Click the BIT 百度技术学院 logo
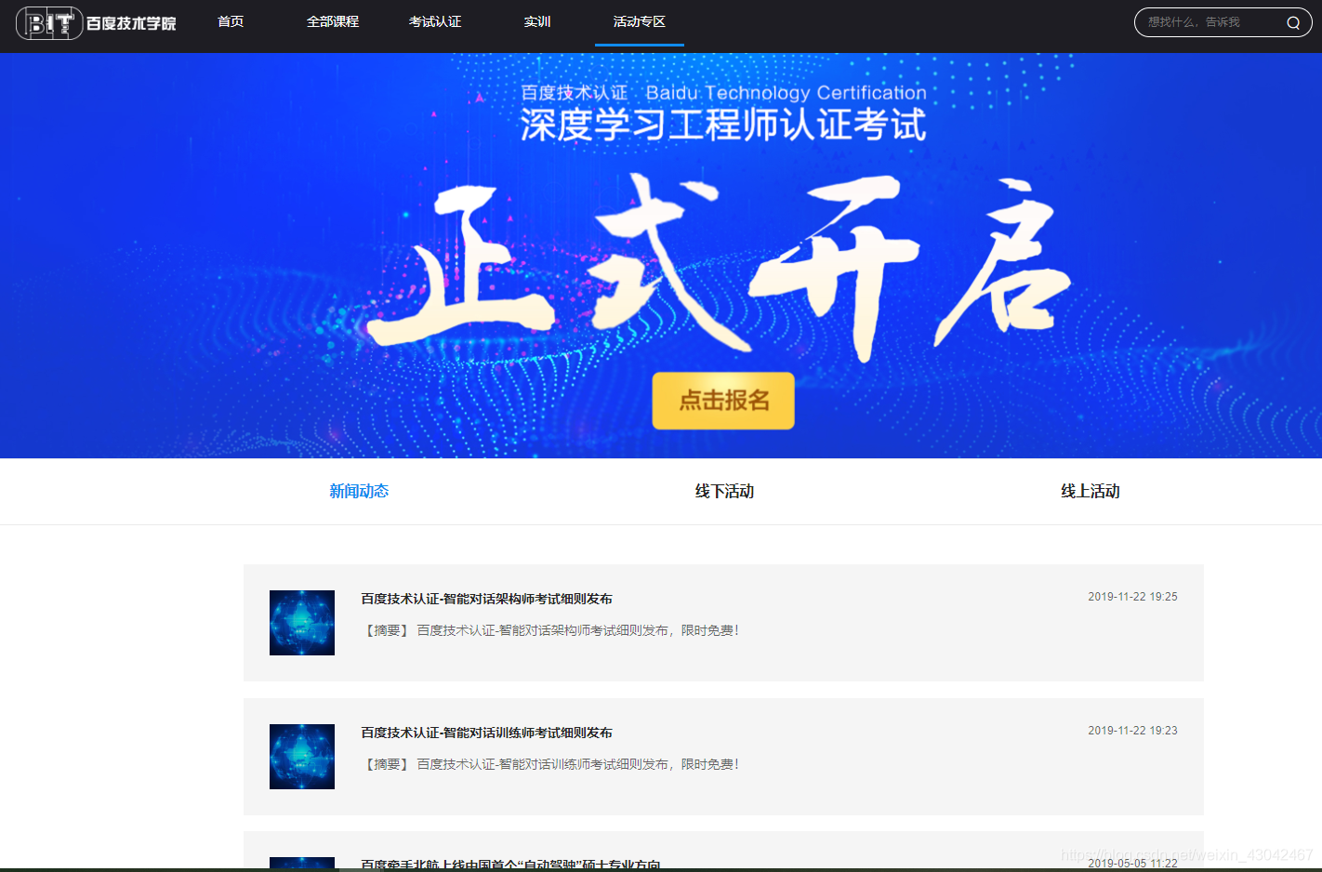The width and height of the screenshot is (1322, 872). (x=96, y=22)
